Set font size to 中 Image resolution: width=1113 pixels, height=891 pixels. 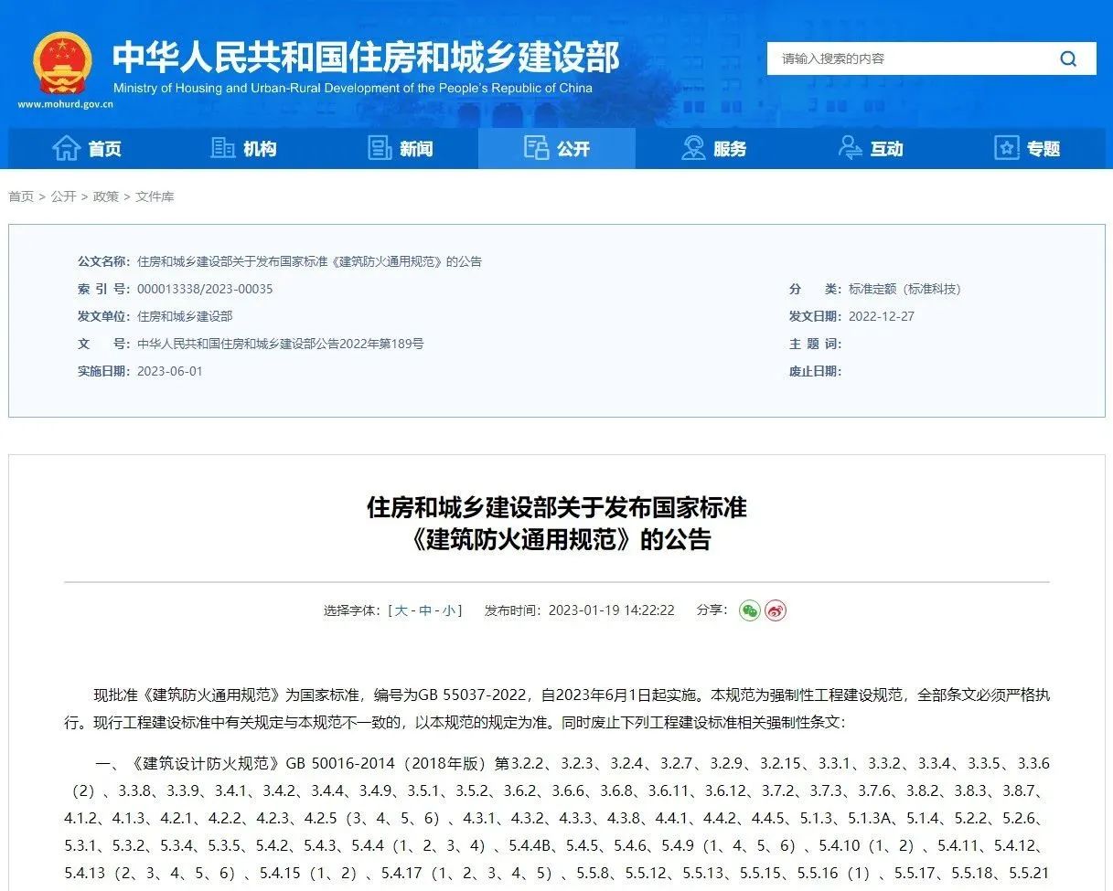425,610
